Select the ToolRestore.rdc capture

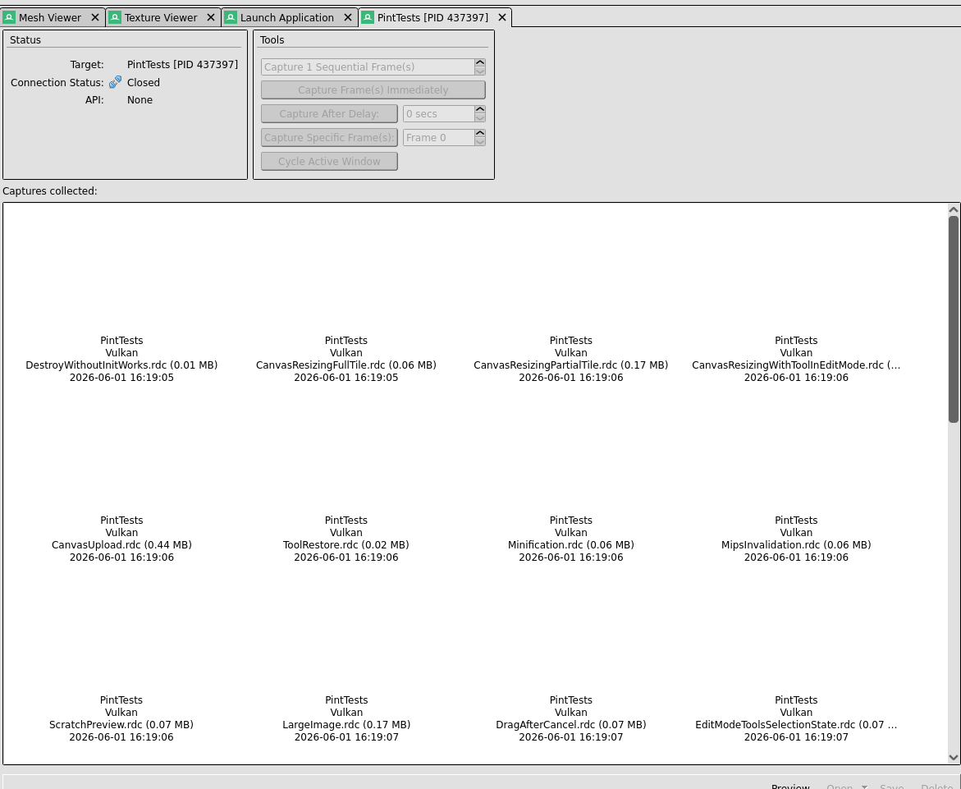pos(346,539)
